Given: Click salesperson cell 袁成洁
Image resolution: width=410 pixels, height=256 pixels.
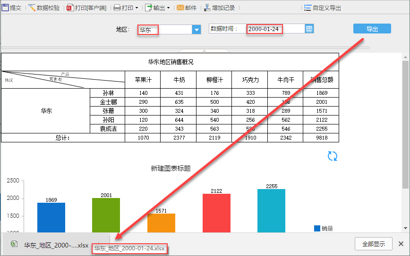Looking at the screenshot, I should pos(108,129).
